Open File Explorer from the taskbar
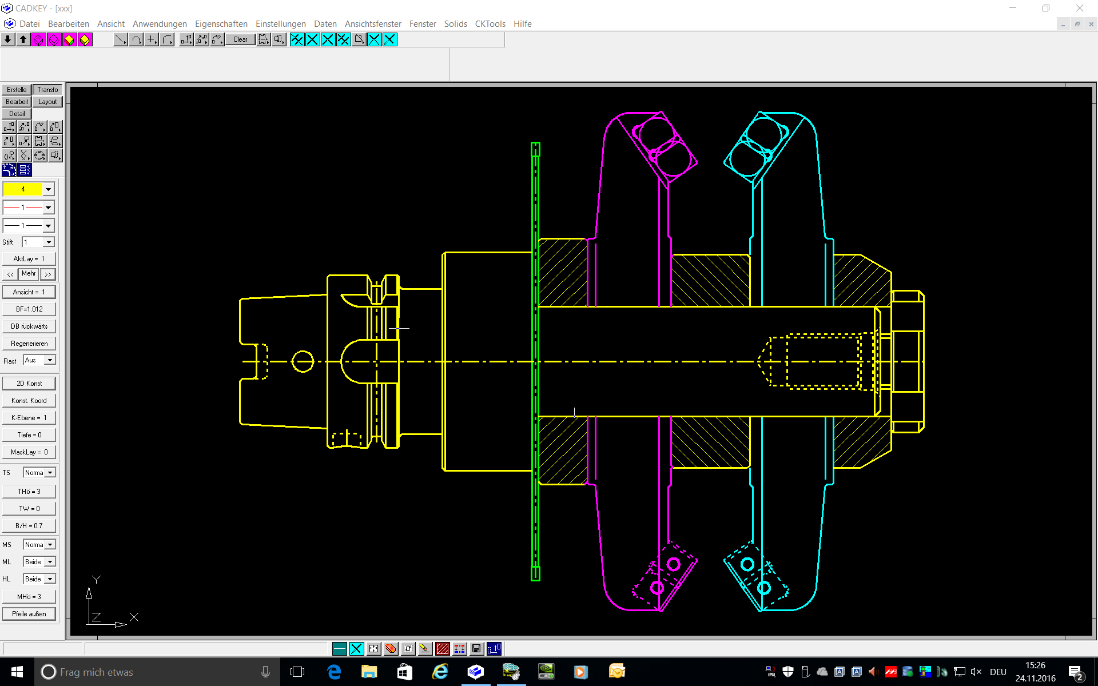Viewport: 1098px width, 686px height. [369, 672]
